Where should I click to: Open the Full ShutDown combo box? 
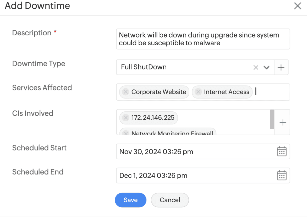click(183, 67)
